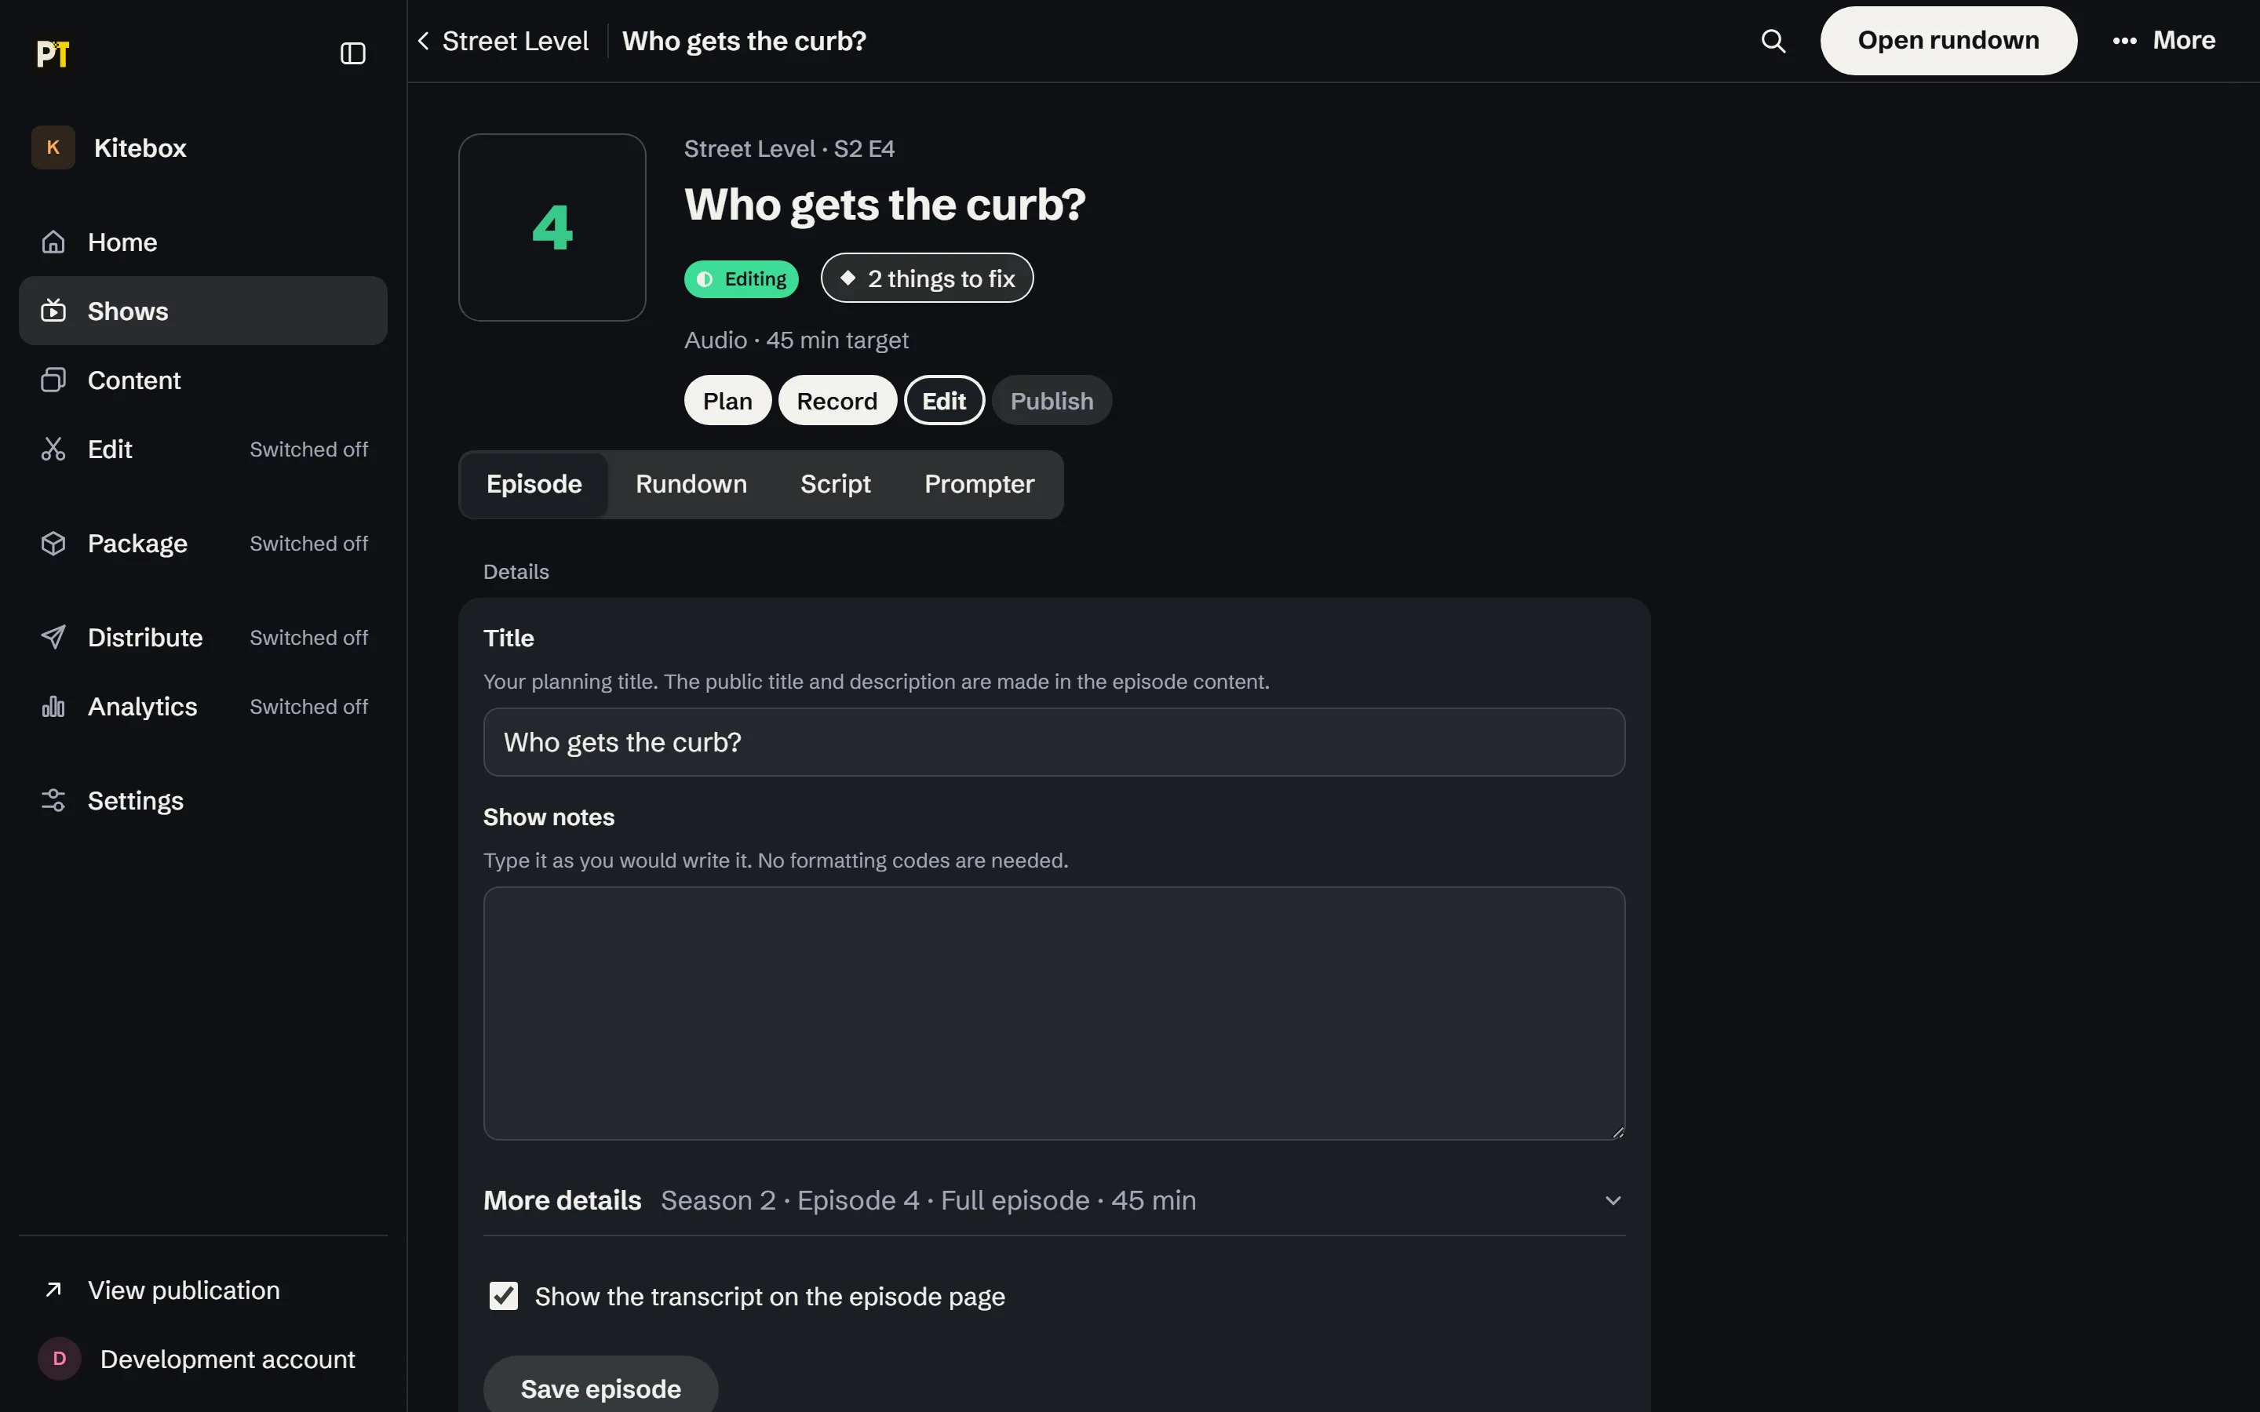Open the Package section
The height and width of the screenshot is (1412, 2260).
coord(202,544)
